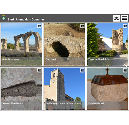Viewport: 129px width, 125px height.
Task: Go to next page with right chevron
Action: 125,66
